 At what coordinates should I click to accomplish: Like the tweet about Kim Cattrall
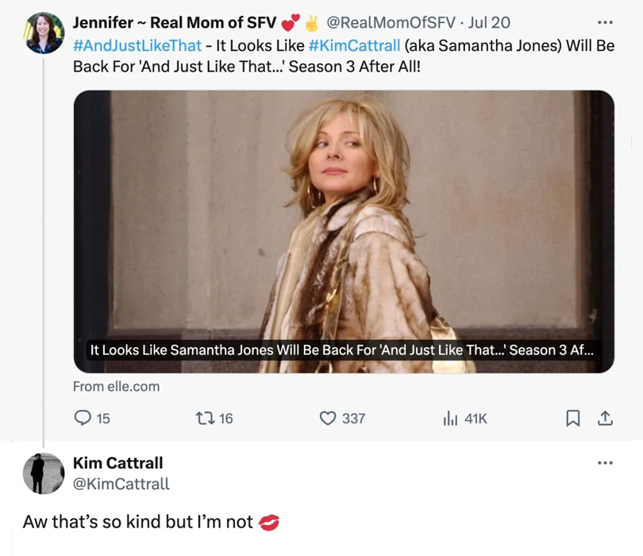coord(326,419)
